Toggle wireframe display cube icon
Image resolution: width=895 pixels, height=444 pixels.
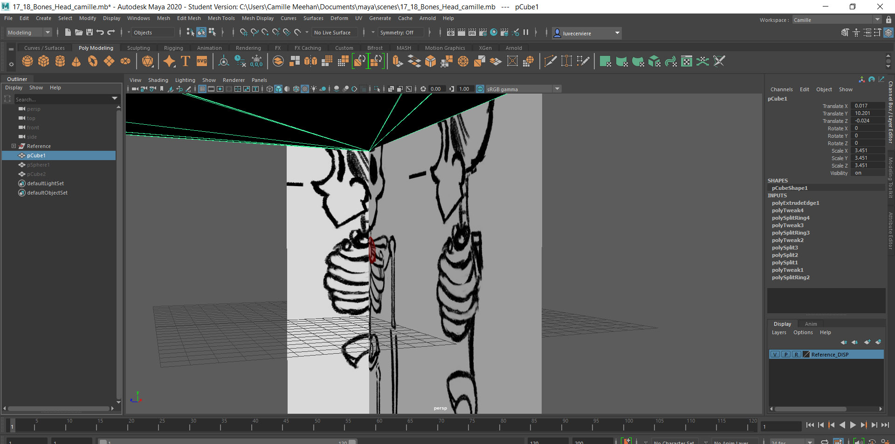[269, 89]
